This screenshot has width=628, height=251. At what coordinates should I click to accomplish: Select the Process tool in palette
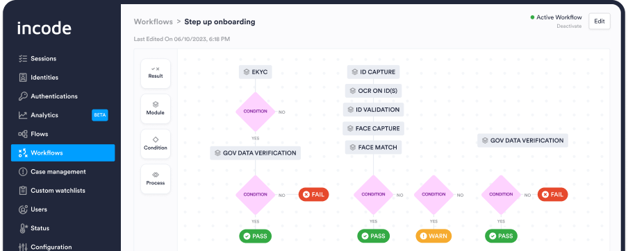156,179
